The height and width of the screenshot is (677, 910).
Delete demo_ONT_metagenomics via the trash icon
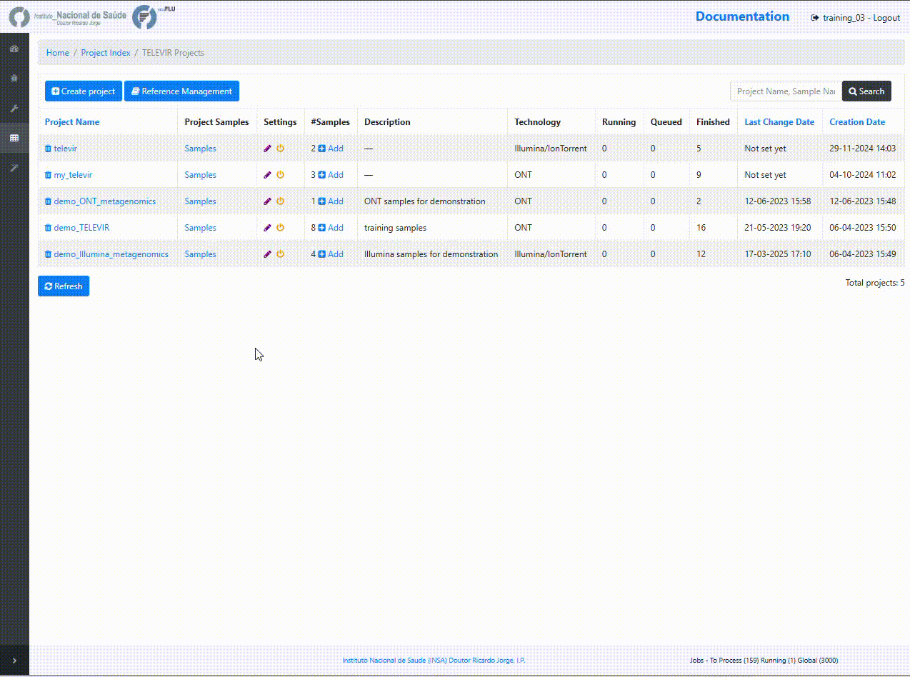coord(48,201)
